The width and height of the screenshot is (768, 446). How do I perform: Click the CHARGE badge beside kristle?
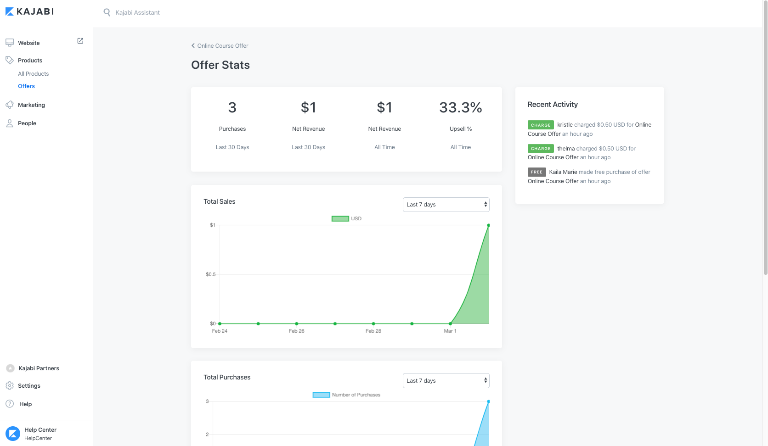coord(541,125)
